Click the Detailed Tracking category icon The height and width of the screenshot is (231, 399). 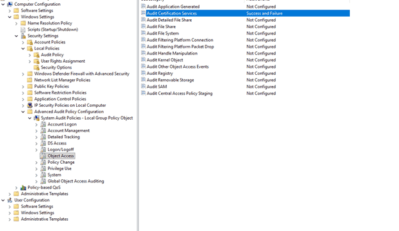tap(43, 137)
